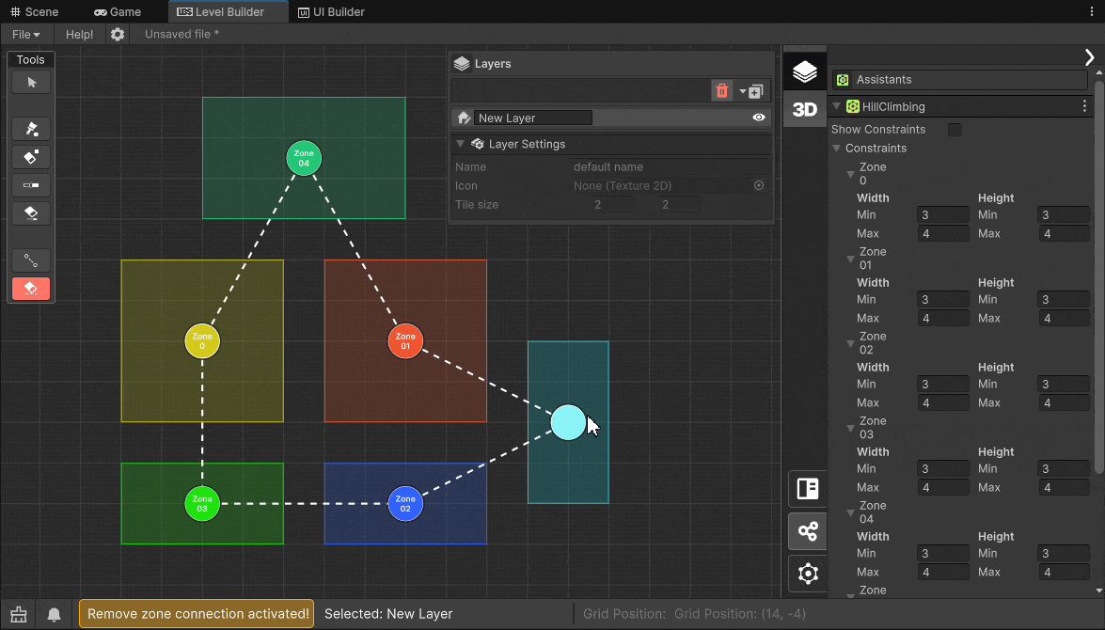Open the graph nodes sidebar icon
The width and height of the screenshot is (1105, 630).
click(x=808, y=530)
